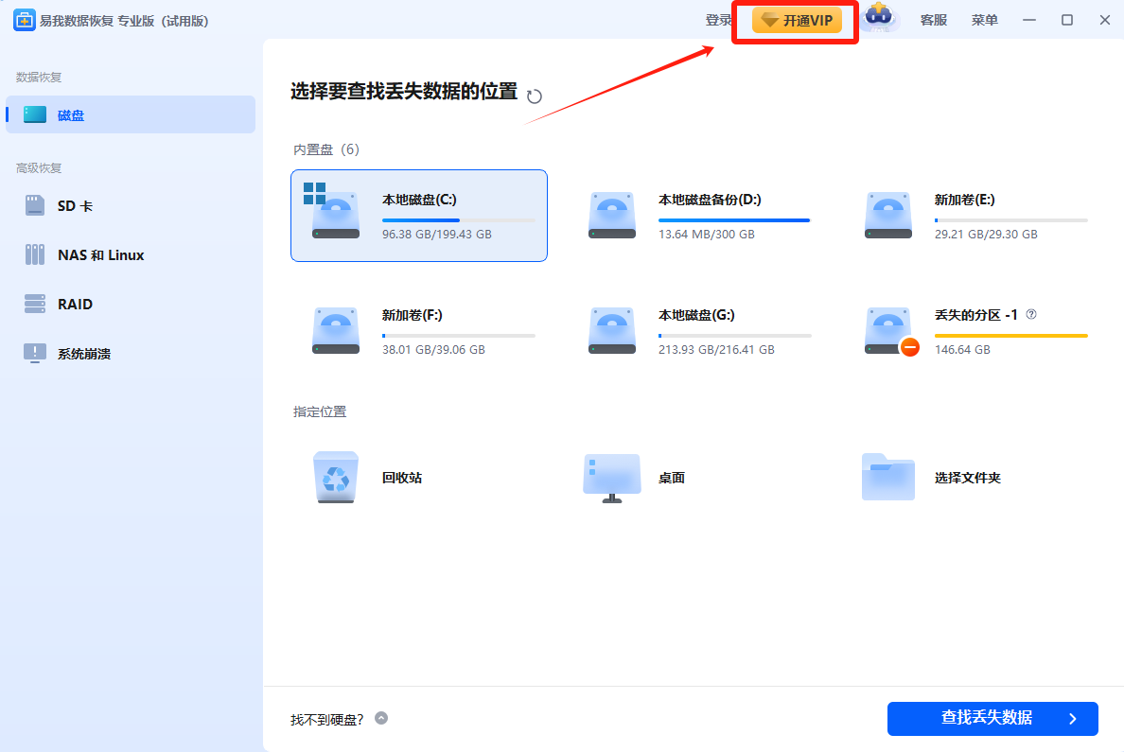The width and height of the screenshot is (1124, 752).
Task: Open the 菜单 menu
Action: point(984,20)
